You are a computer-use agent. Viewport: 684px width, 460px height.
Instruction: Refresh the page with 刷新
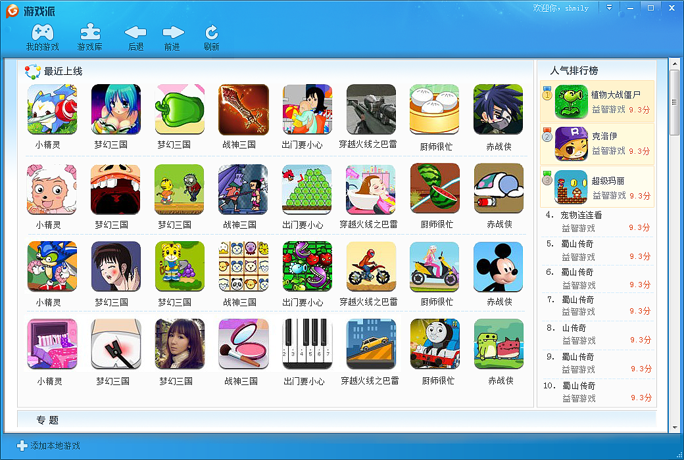212,37
